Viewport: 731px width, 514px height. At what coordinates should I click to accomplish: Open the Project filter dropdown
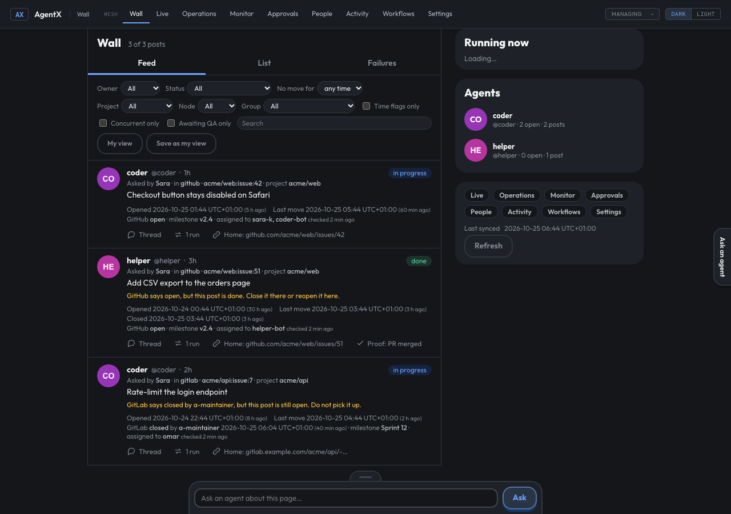(147, 106)
